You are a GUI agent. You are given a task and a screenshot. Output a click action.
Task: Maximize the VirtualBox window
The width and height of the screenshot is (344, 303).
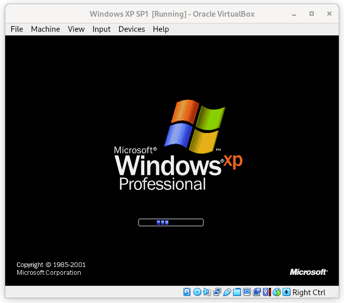pos(312,14)
